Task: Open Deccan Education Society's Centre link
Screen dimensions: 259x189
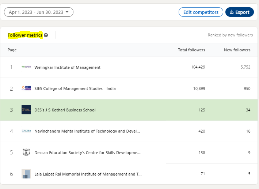Action: pos(88,153)
